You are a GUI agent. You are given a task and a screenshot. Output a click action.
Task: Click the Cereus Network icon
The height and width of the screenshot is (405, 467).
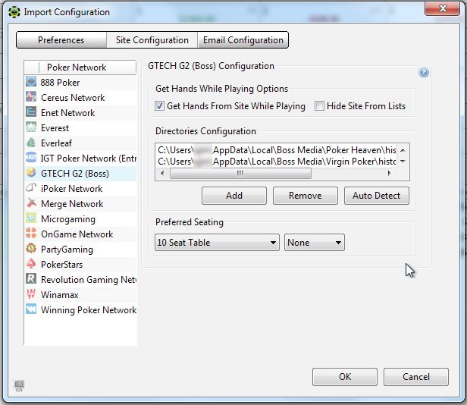[31, 97]
